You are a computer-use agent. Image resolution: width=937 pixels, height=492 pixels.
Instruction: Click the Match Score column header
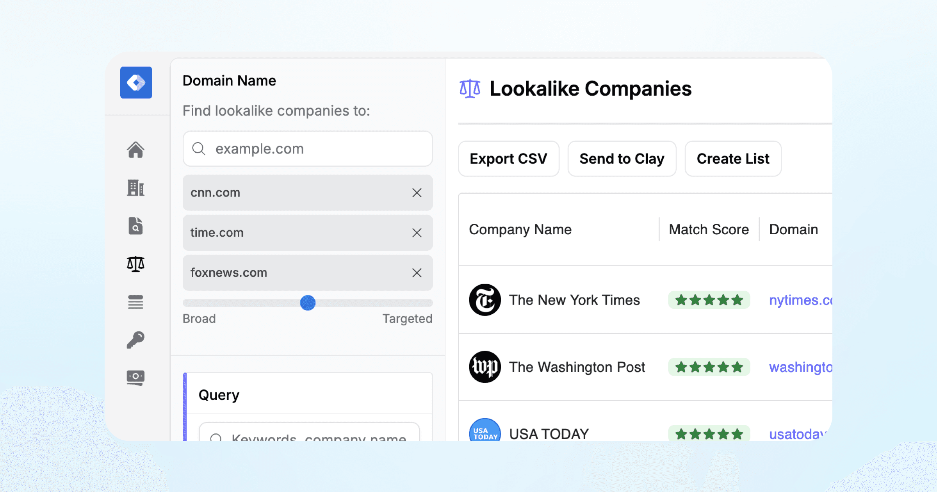pos(709,230)
